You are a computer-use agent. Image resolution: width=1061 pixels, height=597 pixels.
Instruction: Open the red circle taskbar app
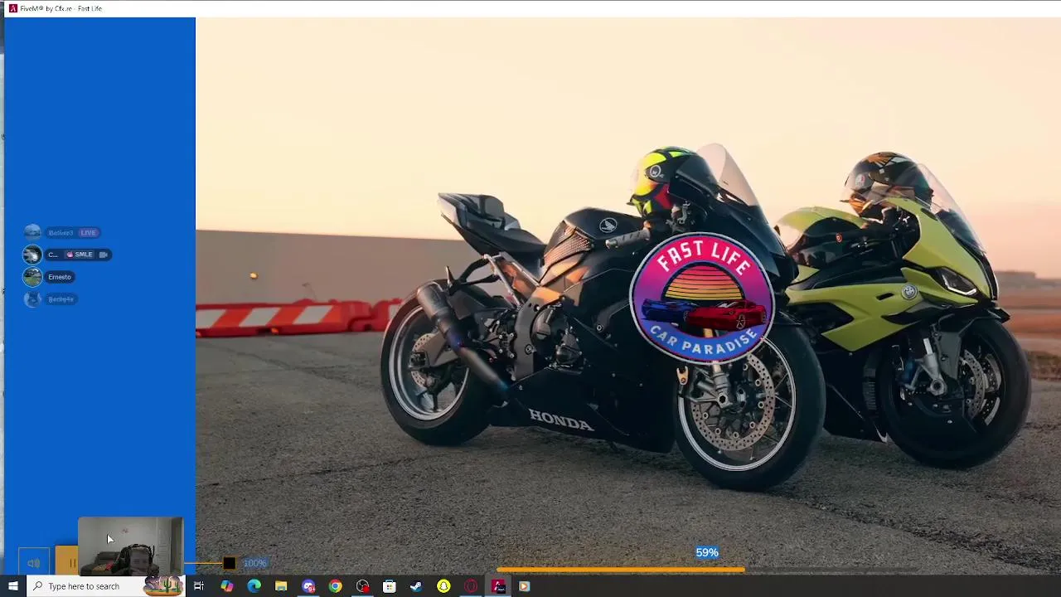tap(471, 586)
